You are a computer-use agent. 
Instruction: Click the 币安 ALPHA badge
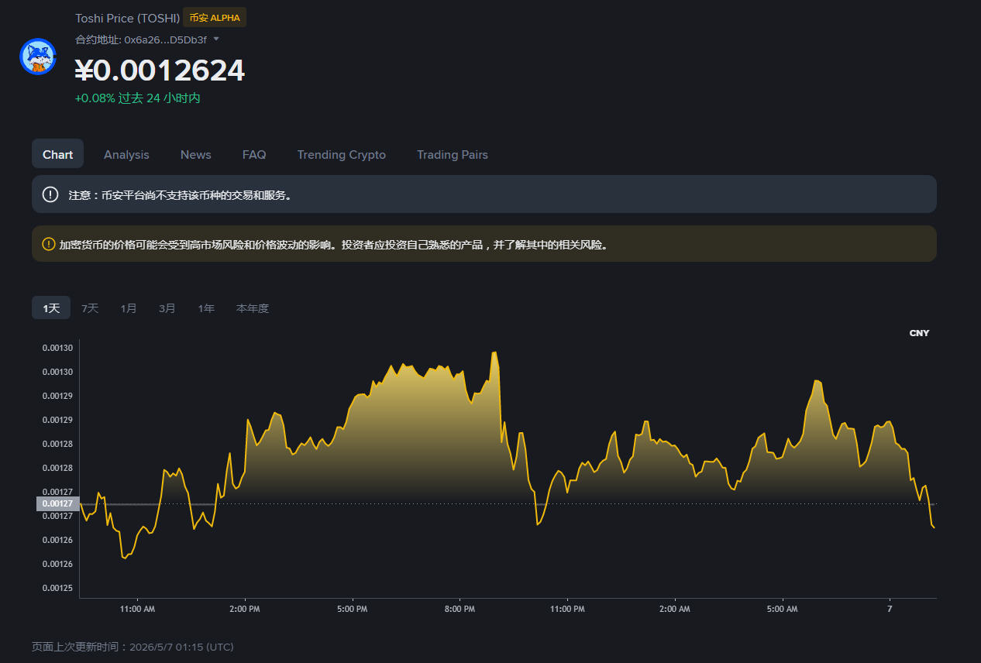pyautogui.click(x=215, y=18)
